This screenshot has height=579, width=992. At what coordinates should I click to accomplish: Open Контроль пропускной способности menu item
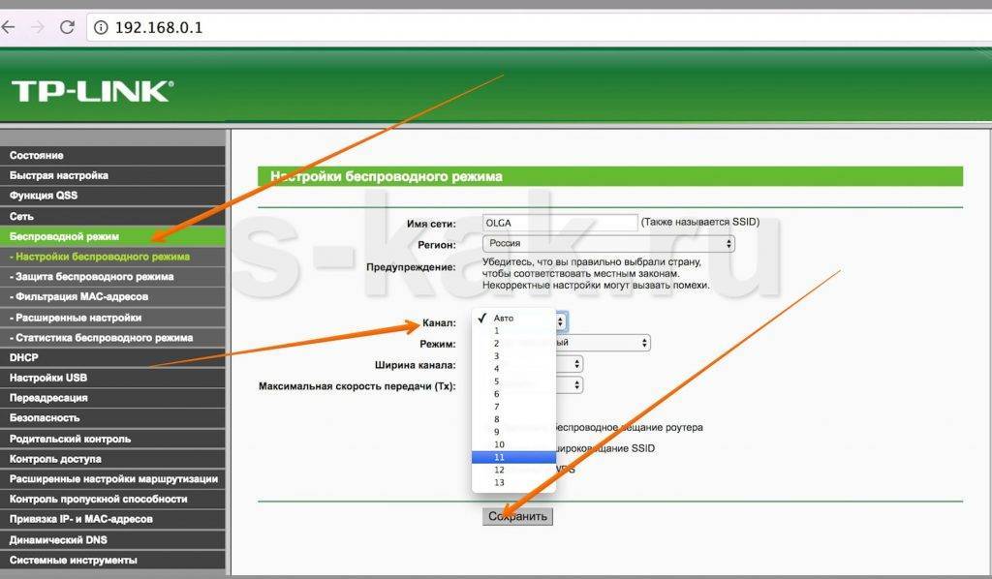point(112,500)
